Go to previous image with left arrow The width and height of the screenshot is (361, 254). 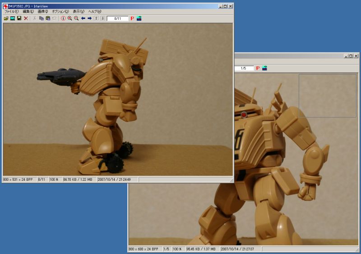83,19
